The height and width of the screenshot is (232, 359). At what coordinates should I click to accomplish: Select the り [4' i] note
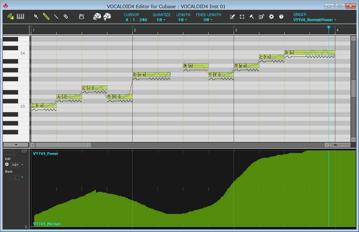tap(221, 75)
